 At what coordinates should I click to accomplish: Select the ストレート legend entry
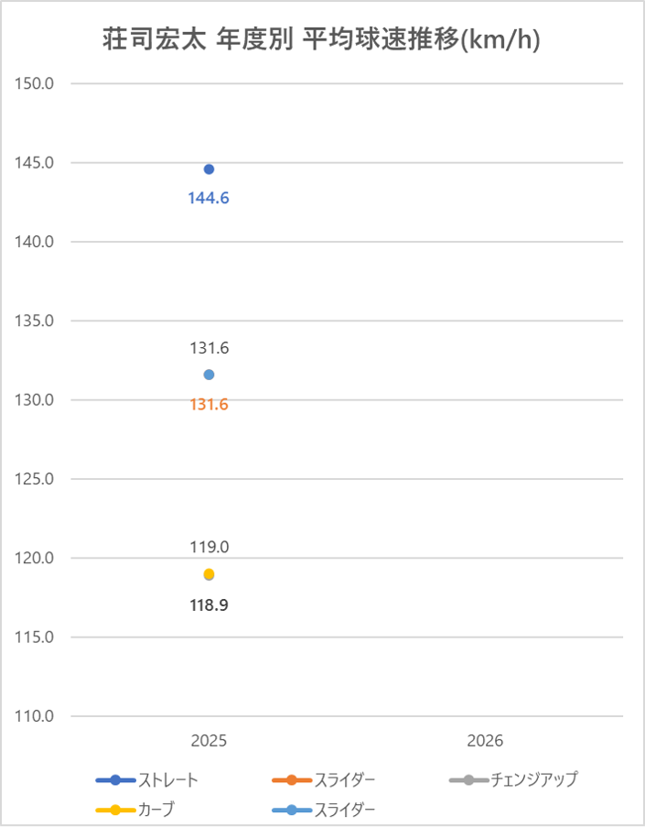point(147,779)
